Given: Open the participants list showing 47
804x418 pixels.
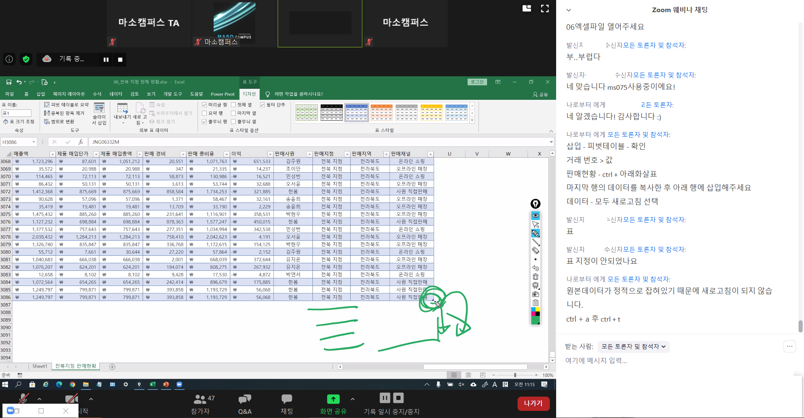Looking at the screenshot, I should tap(200, 404).
